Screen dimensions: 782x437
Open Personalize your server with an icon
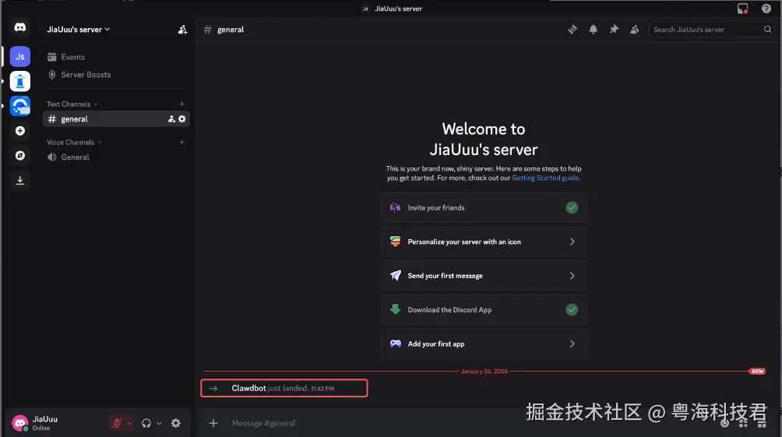(x=483, y=241)
